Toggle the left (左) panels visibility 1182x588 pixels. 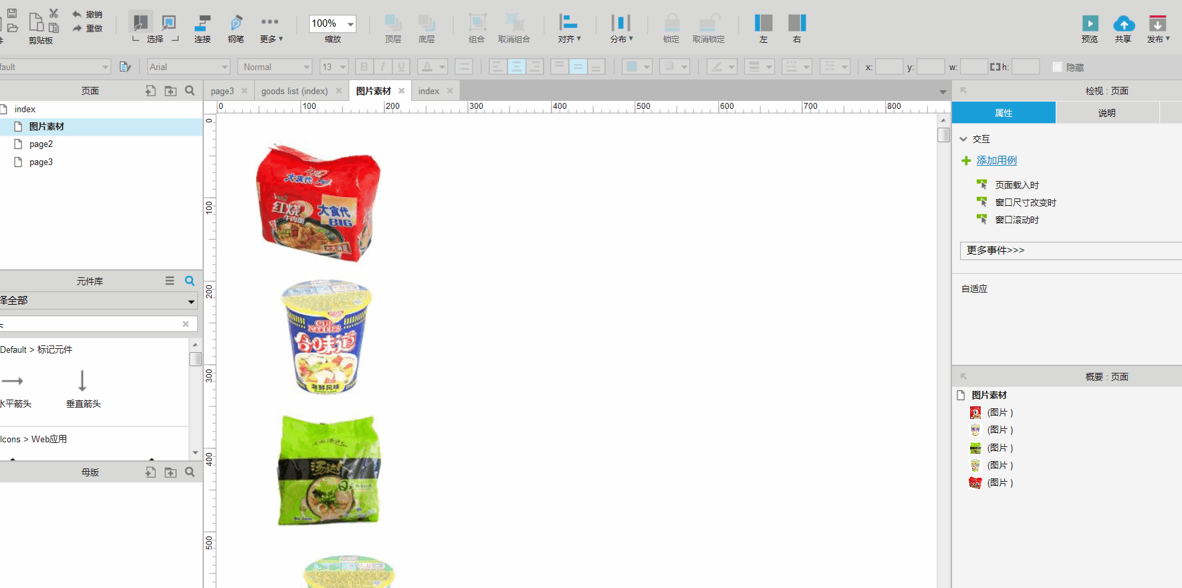point(763,29)
